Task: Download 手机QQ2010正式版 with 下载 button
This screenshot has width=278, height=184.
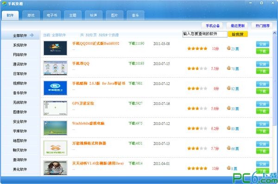Action: (x=263, y=51)
